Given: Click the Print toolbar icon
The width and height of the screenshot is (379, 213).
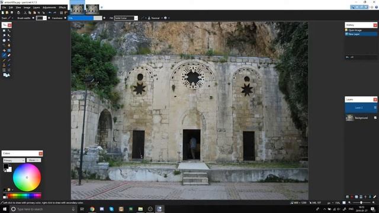Looking at the screenshot, I should tap(18, 12).
